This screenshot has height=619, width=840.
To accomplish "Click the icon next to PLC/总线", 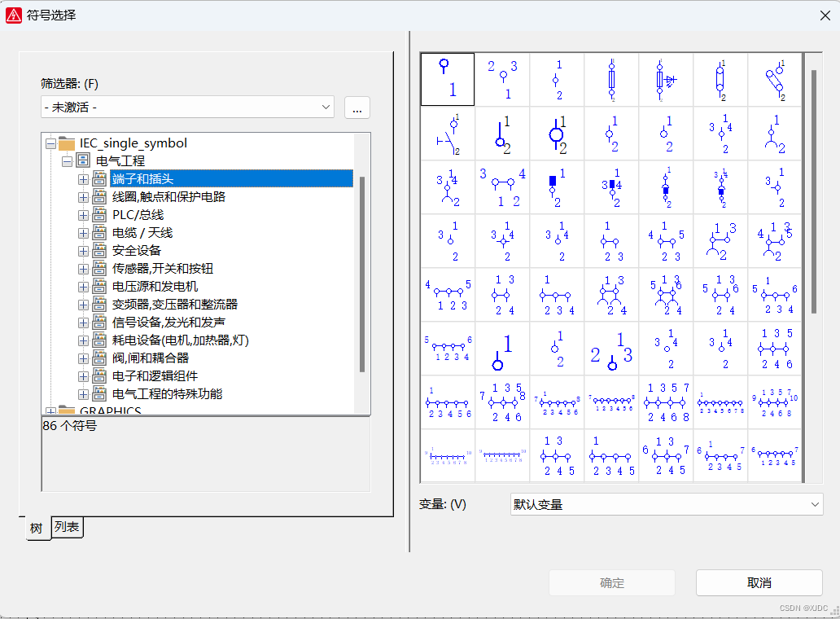I will click(99, 215).
